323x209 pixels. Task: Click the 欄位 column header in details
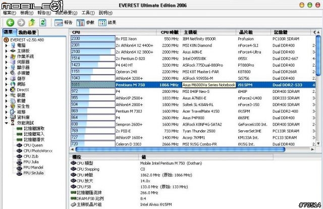click(x=104, y=157)
